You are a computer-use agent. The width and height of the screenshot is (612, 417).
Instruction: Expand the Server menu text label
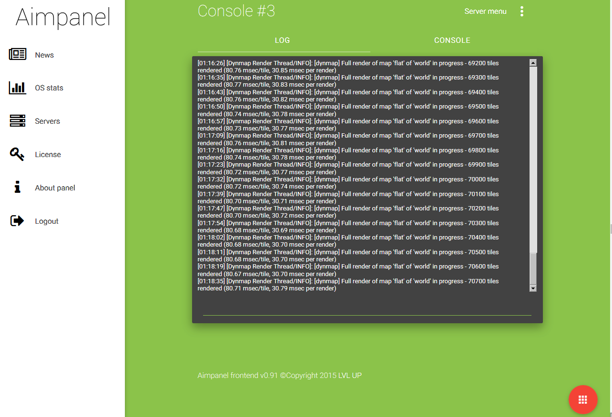pyautogui.click(x=485, y=11)
